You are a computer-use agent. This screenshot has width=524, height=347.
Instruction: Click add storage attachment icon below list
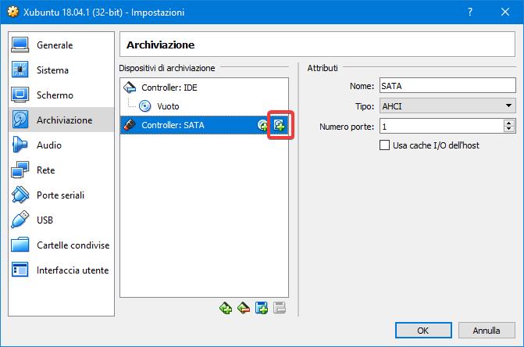click(x=262, y=308)
